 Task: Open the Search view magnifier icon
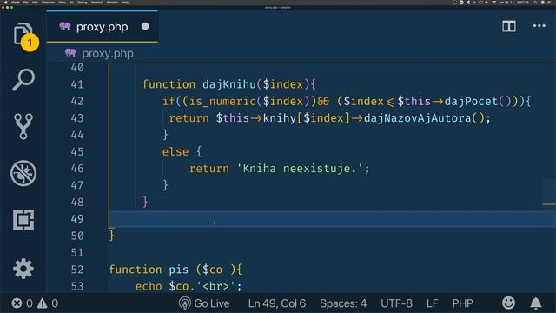[23, 80]
